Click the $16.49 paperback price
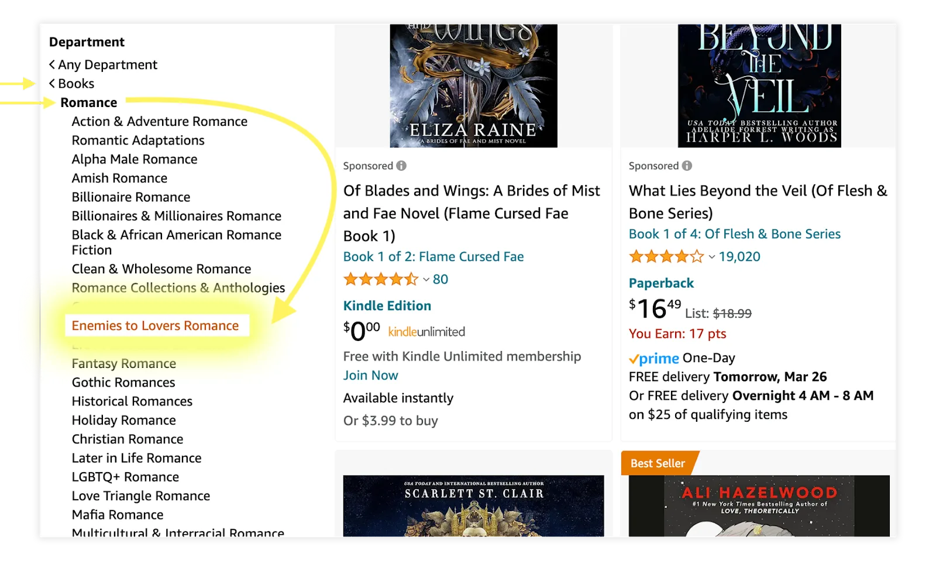 [655, 308]
